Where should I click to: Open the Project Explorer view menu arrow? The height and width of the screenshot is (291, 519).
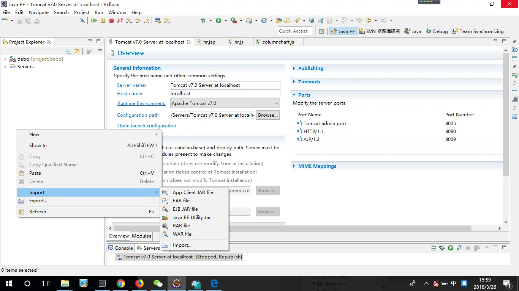pyautogui.click(x=100, y=51)
